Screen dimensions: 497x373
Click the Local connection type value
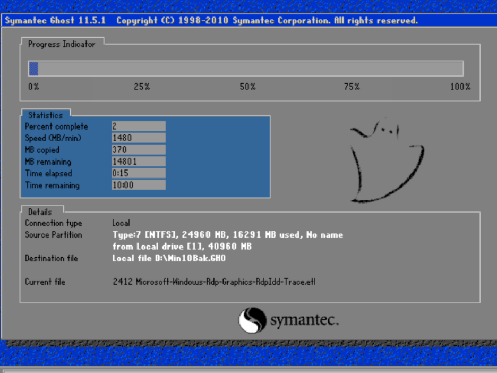121,223
